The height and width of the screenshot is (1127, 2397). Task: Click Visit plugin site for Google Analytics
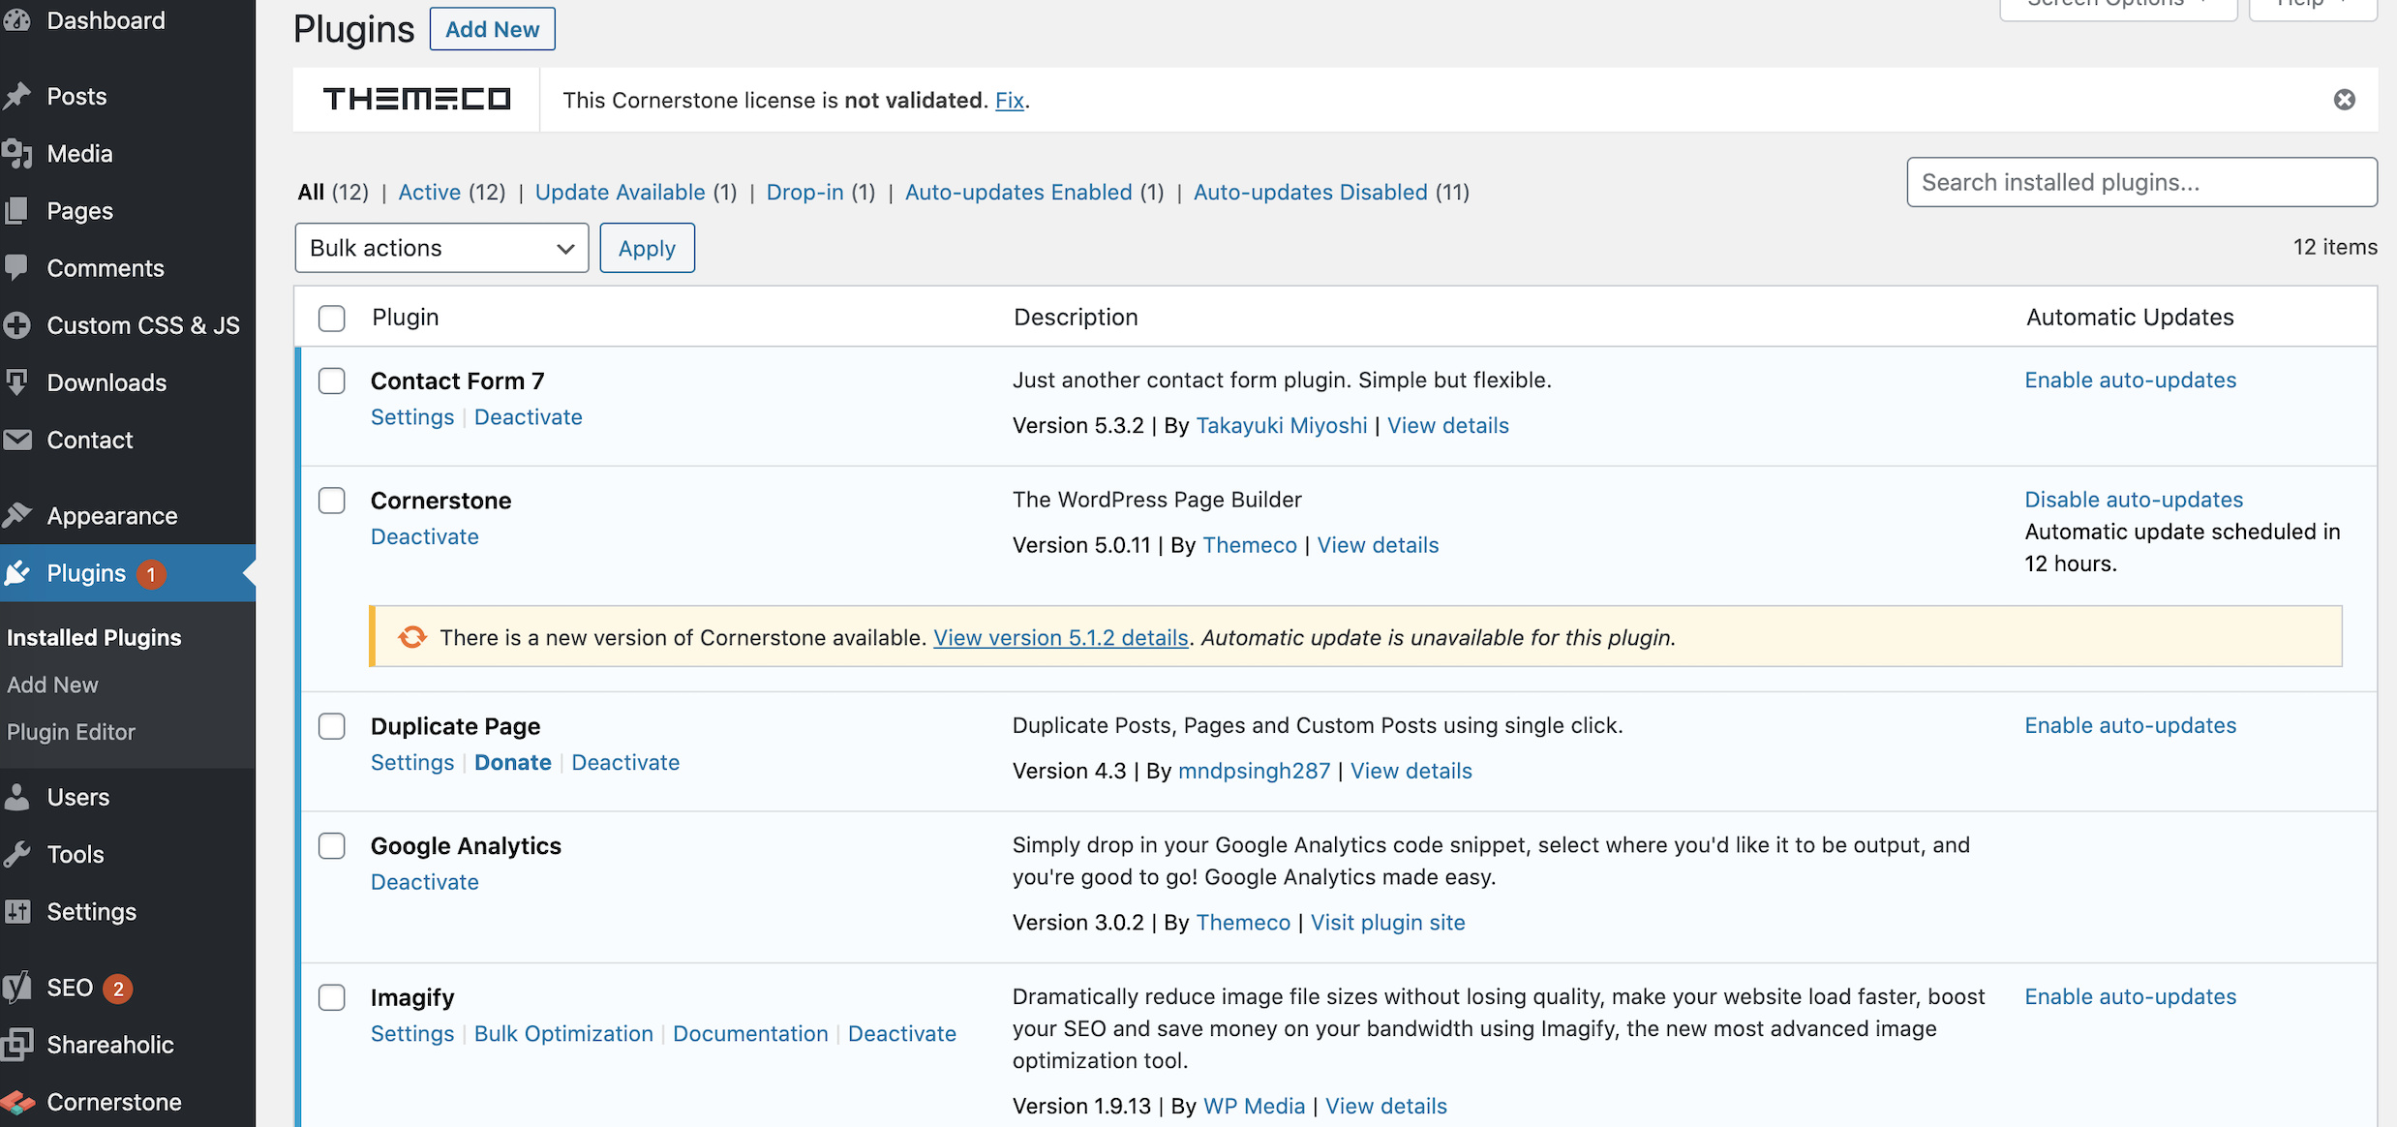pos(1388,922)
